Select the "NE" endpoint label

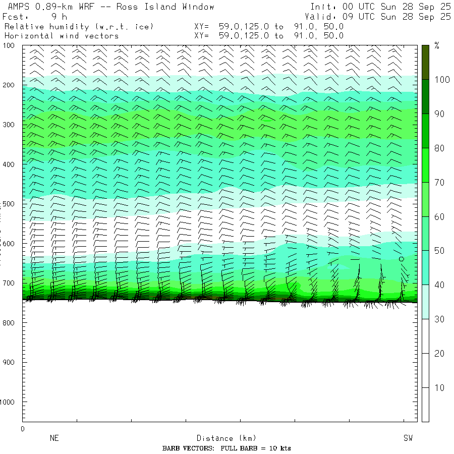54,438
